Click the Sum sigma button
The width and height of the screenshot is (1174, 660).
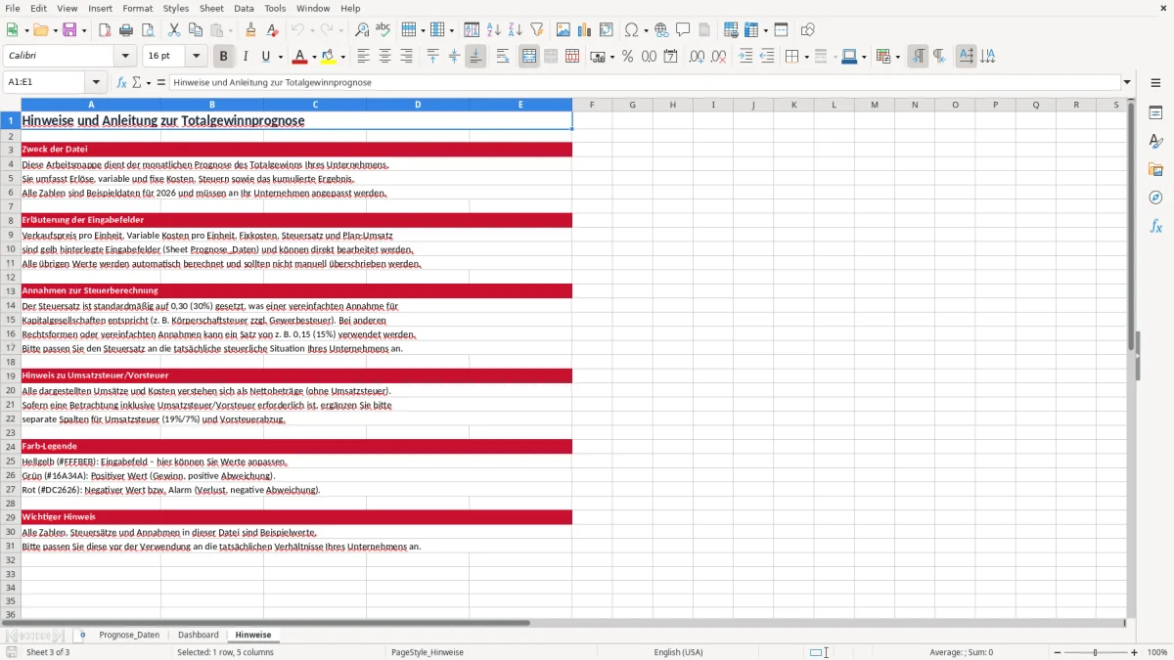click(x=137, y=83)
